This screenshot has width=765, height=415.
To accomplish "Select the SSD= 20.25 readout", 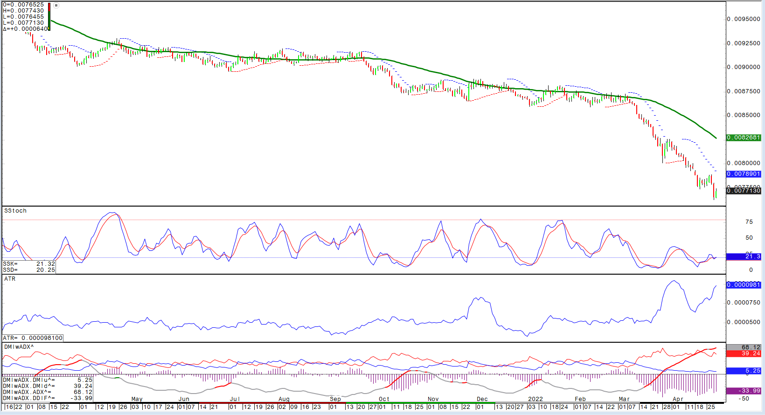I will coord(29,270).
